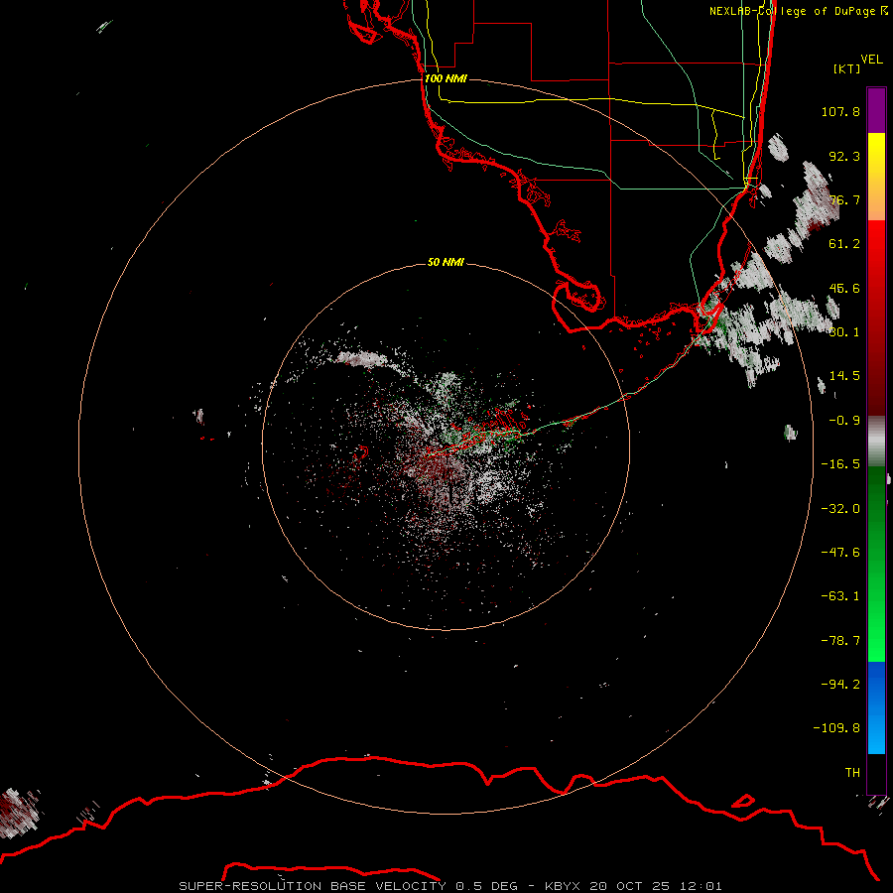The width and height of the screenshot is (893, 893).
Task: Click the 100 NMI range ring label
Action: point(446,78)
